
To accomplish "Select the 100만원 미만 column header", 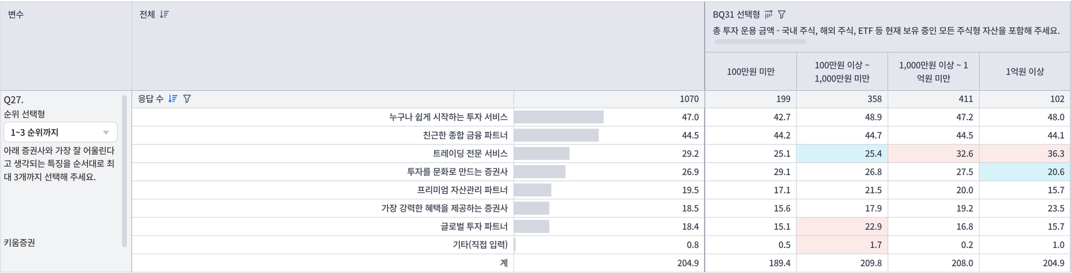I will coord(750,72).
